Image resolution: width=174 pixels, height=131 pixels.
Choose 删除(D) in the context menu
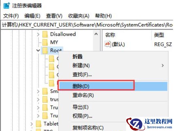point(113,86)
